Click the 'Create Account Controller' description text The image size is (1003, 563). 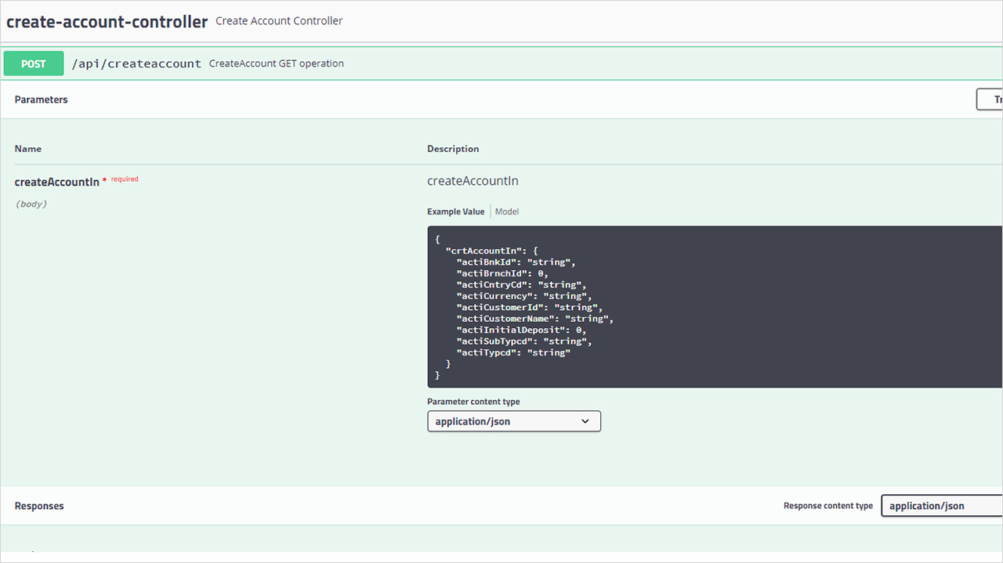pyautogui.click(x=279, y=21)
